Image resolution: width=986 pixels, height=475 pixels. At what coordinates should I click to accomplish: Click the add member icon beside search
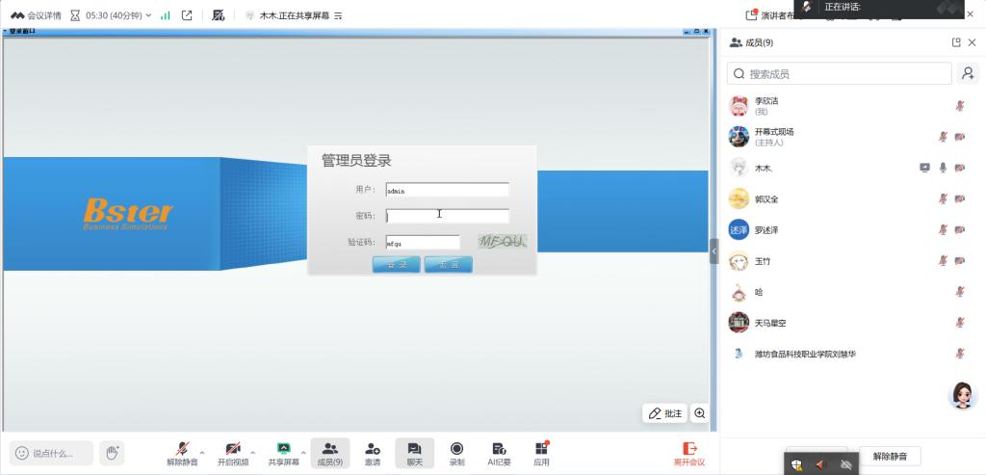pos(967,73)
